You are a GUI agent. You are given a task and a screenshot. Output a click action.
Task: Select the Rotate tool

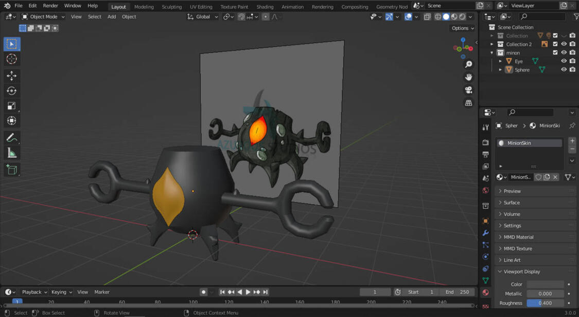[x=11, y=90]
